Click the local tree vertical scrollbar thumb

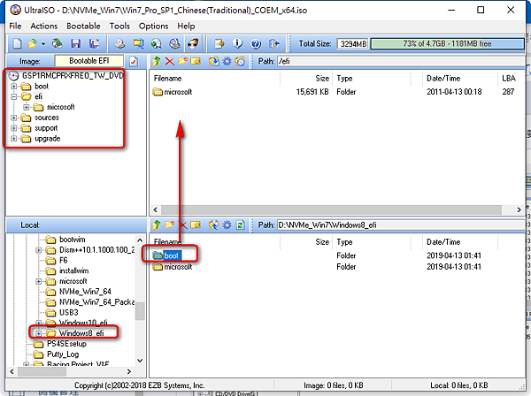click(140, 311)
